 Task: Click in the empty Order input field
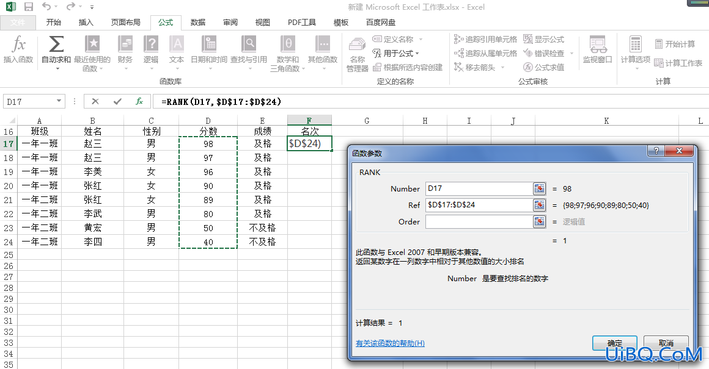point(479,221)
